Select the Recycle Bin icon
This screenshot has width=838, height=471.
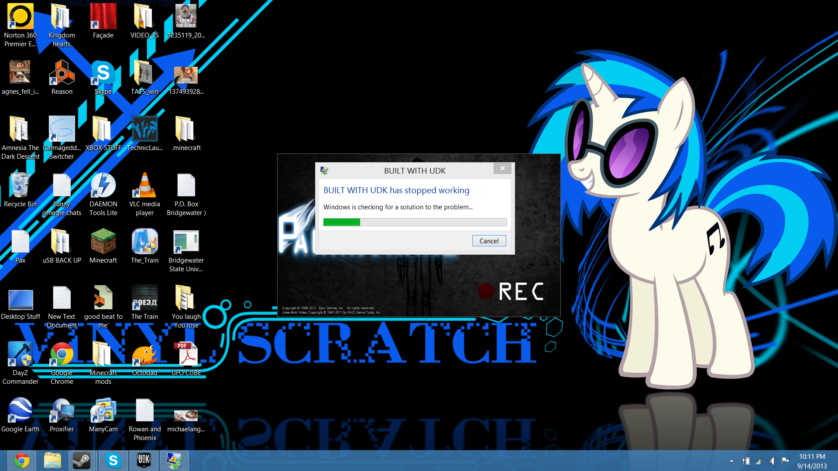(20, 186)
